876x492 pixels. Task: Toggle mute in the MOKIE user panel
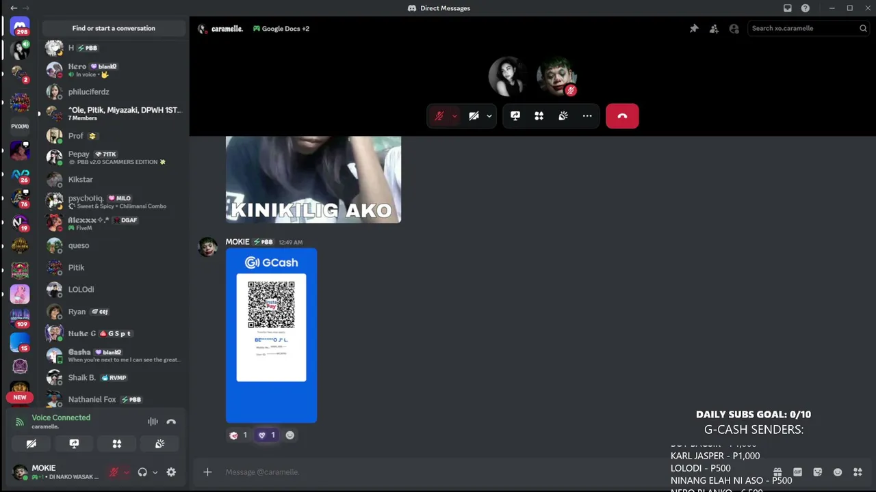114,472
